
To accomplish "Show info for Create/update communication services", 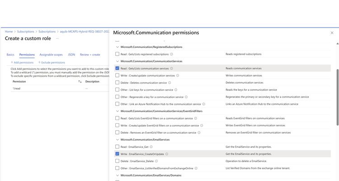I will point(178,75).
